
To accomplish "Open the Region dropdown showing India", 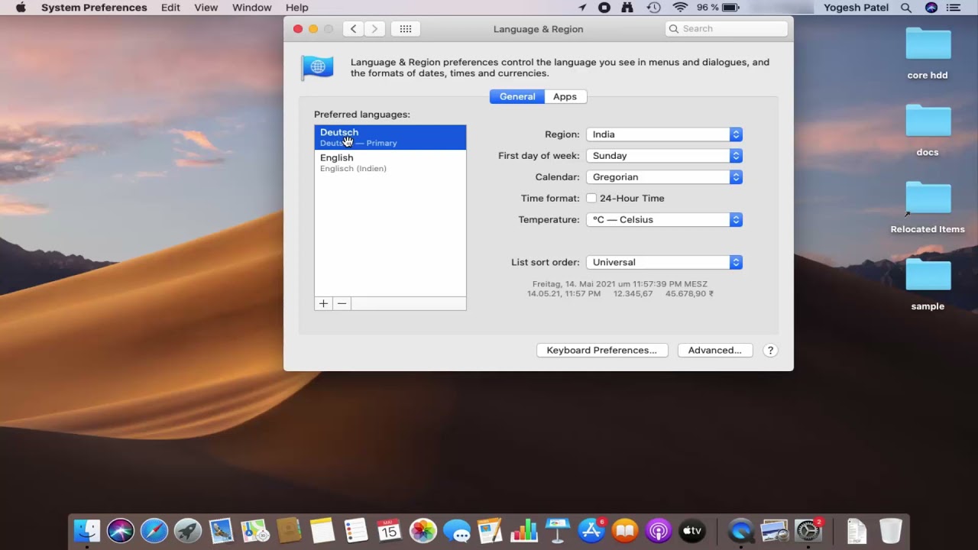I will point(664,134).
